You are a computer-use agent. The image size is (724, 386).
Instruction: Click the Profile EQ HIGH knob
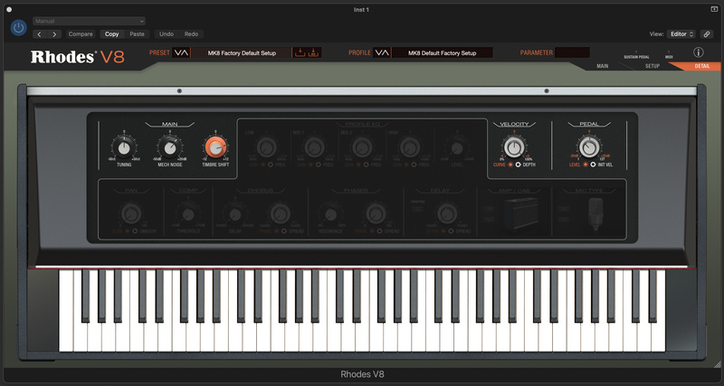[x=410, y=147]
